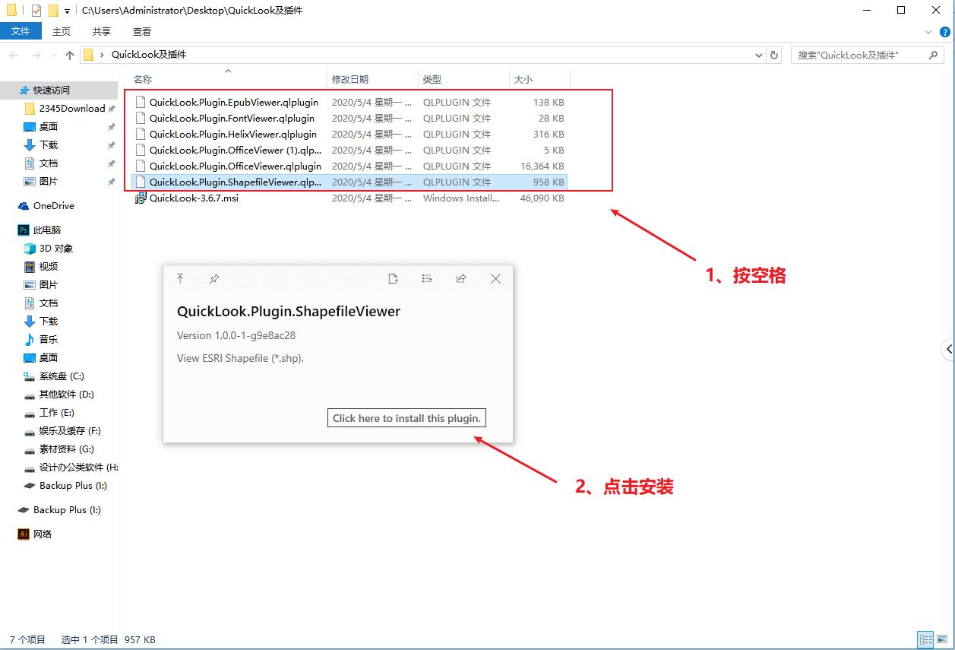Click the open-with list icon in QuickLook
Screen dimensions: 955x650
click(x=427, y=279)
